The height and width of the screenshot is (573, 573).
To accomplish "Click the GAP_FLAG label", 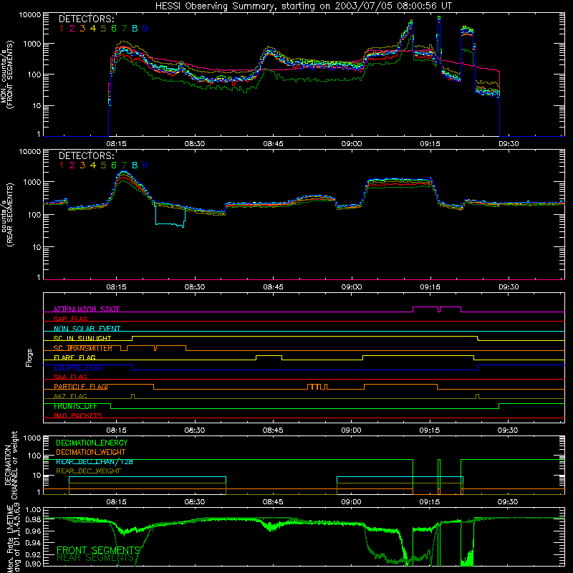I will [70, 319].
